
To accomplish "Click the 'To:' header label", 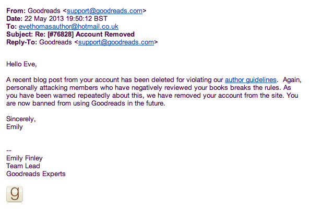I will (11, 27).
